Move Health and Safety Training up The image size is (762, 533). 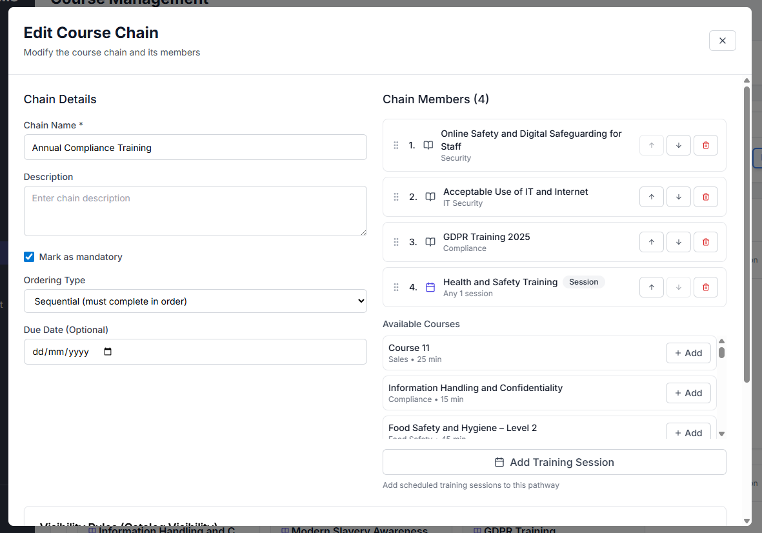point(651,287)
